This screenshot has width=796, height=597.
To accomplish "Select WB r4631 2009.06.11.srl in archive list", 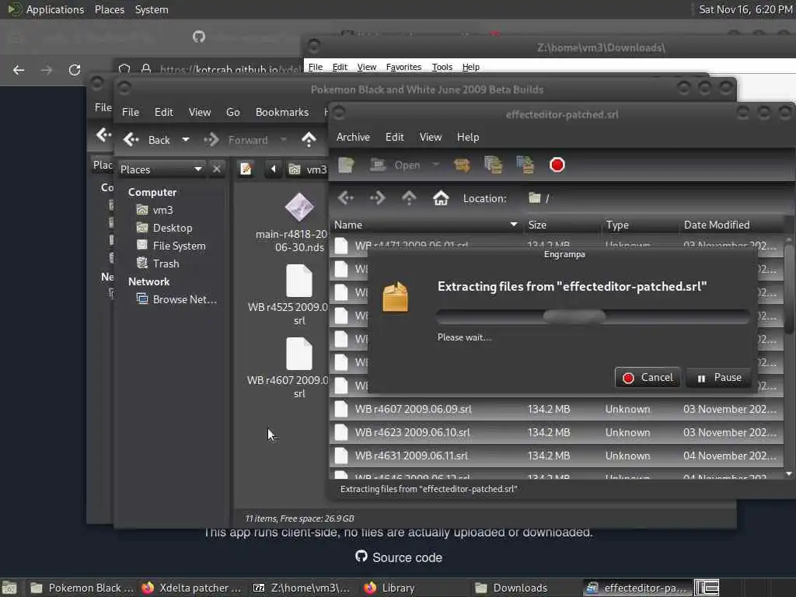I will 557,456.
